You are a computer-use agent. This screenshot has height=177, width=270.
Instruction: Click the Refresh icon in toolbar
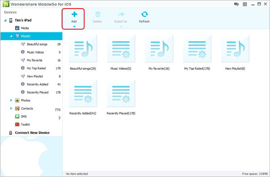(x=144, y=14)
